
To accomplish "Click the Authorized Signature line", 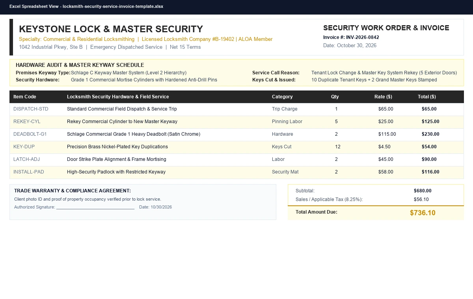I will click(x=74, y=207).
